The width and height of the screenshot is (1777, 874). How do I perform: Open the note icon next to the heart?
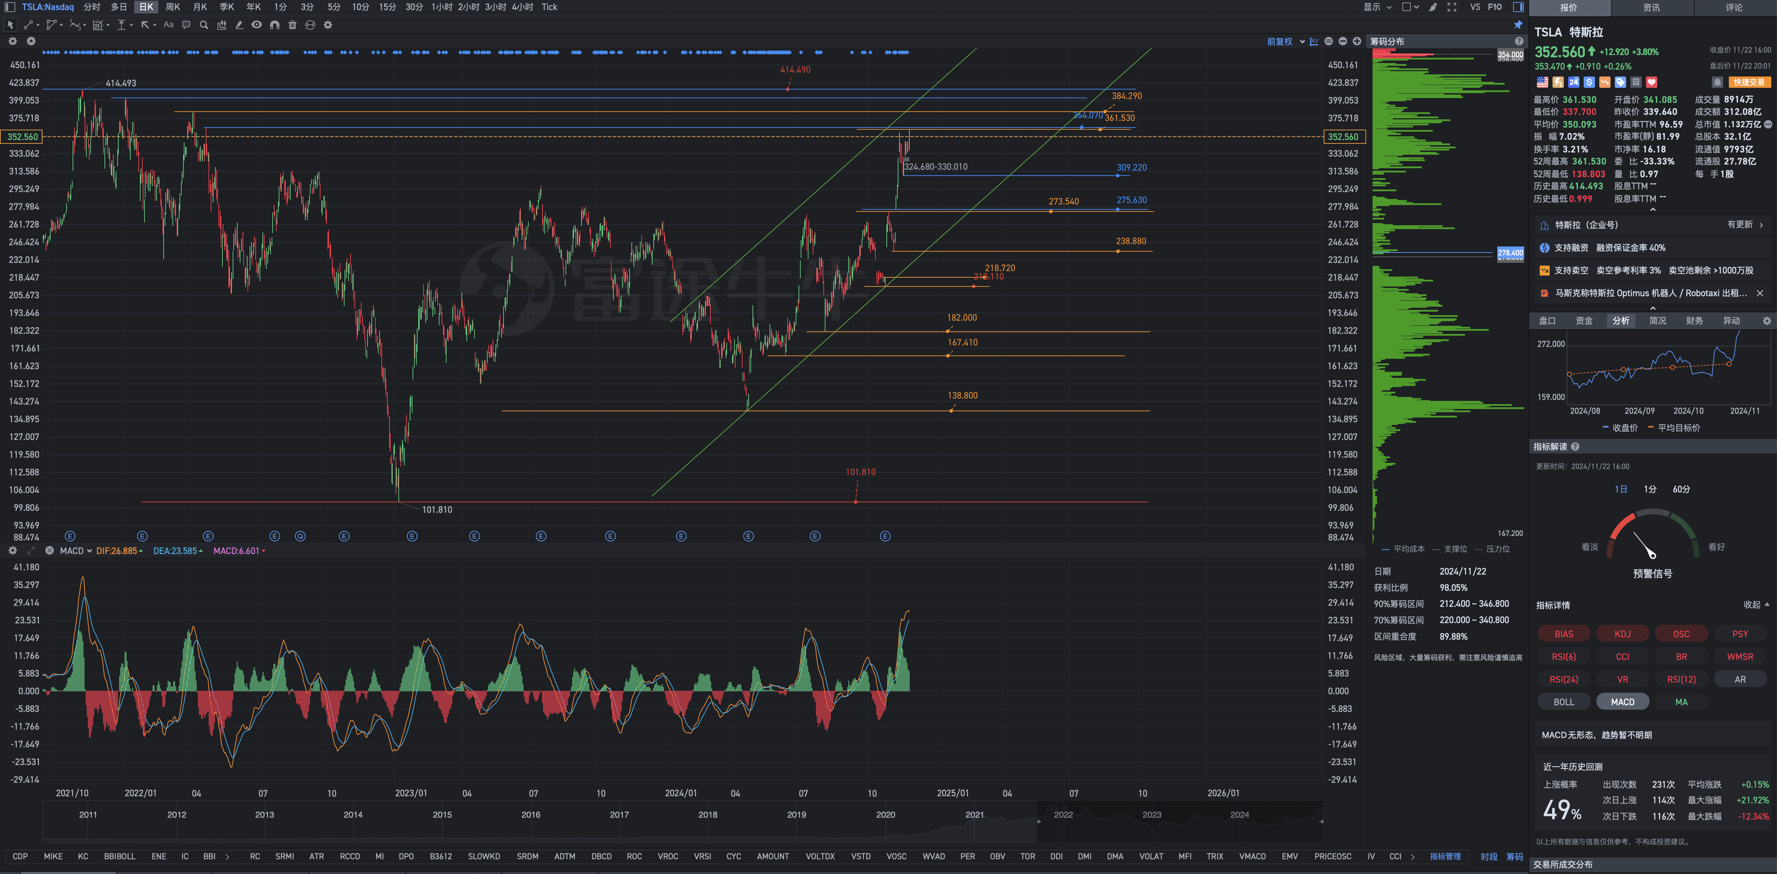click(x=1636, y=82)
